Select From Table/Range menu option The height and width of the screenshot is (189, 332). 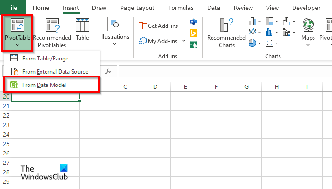tap(45, 59)
